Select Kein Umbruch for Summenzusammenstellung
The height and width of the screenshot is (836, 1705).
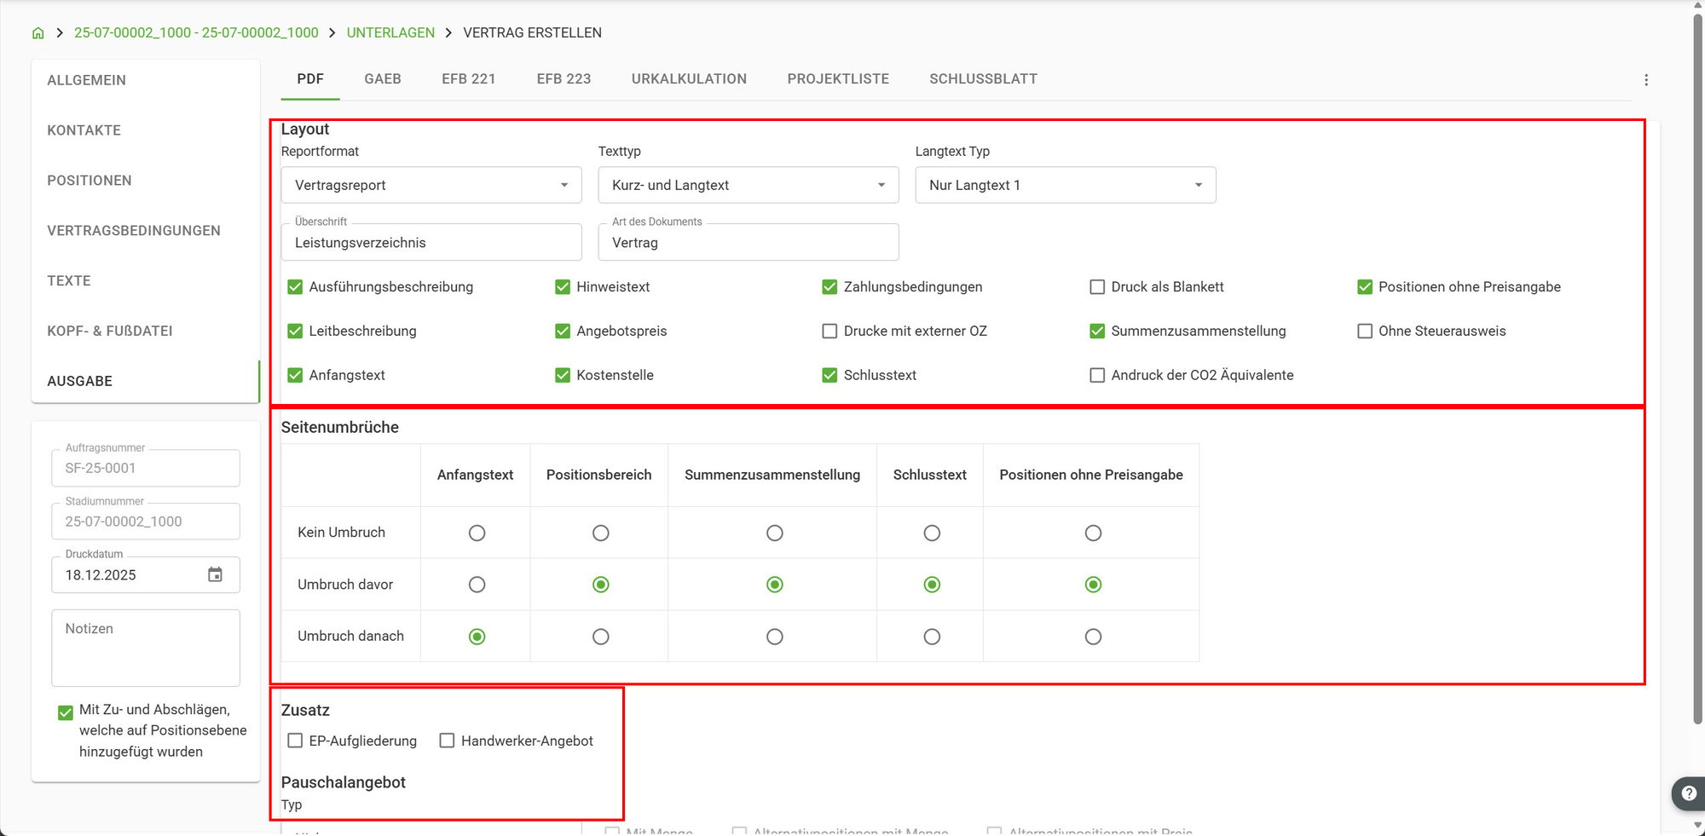pyautogui.click(x=774, y=533)
